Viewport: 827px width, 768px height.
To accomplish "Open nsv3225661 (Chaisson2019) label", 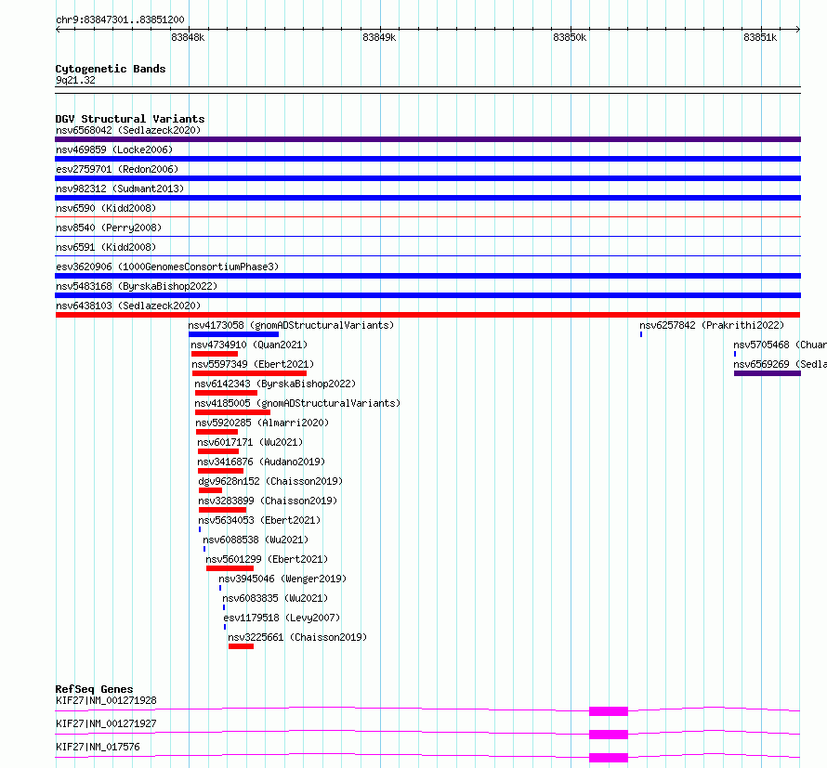I will click(297, 637).
